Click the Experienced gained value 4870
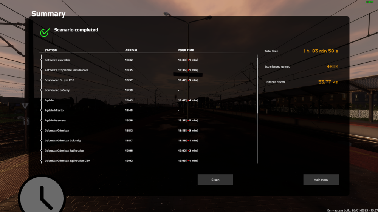Screen dimensions: 378x212 [x=332, y=66]
